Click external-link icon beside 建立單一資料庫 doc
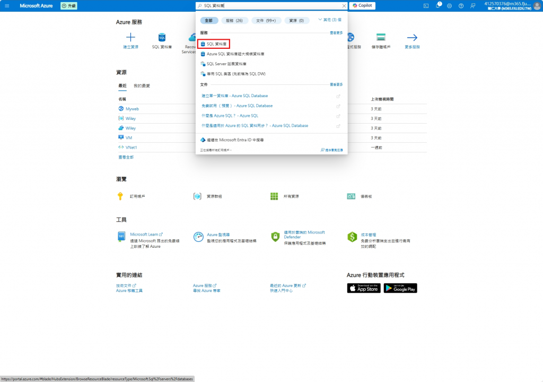Screen dimensions: 543x382 coord(338,97)
